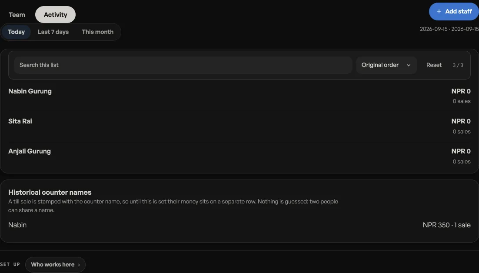Select the Anjali Gurung row name
Image resolution: width=479 pixels, height=273 pixels.
click(30, 151)
